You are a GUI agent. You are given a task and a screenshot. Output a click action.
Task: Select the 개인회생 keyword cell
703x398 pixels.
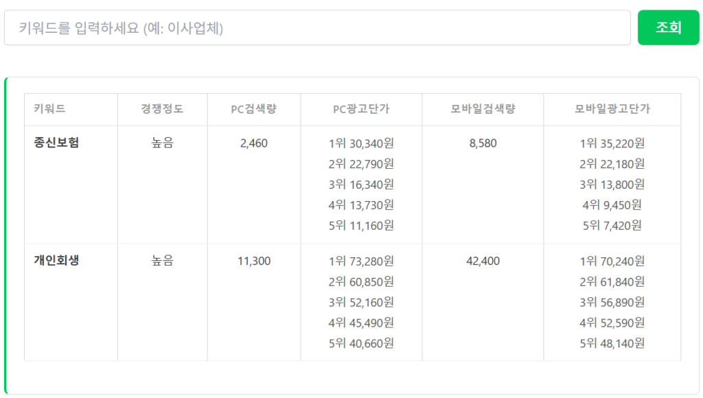click(56, 260)
